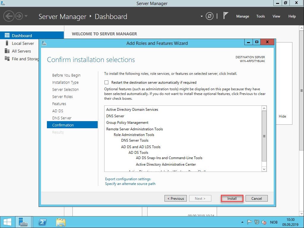This screenshot has width=304, height=228.
Task: Click the selections list scrollbar thumb
Action: 264,136
